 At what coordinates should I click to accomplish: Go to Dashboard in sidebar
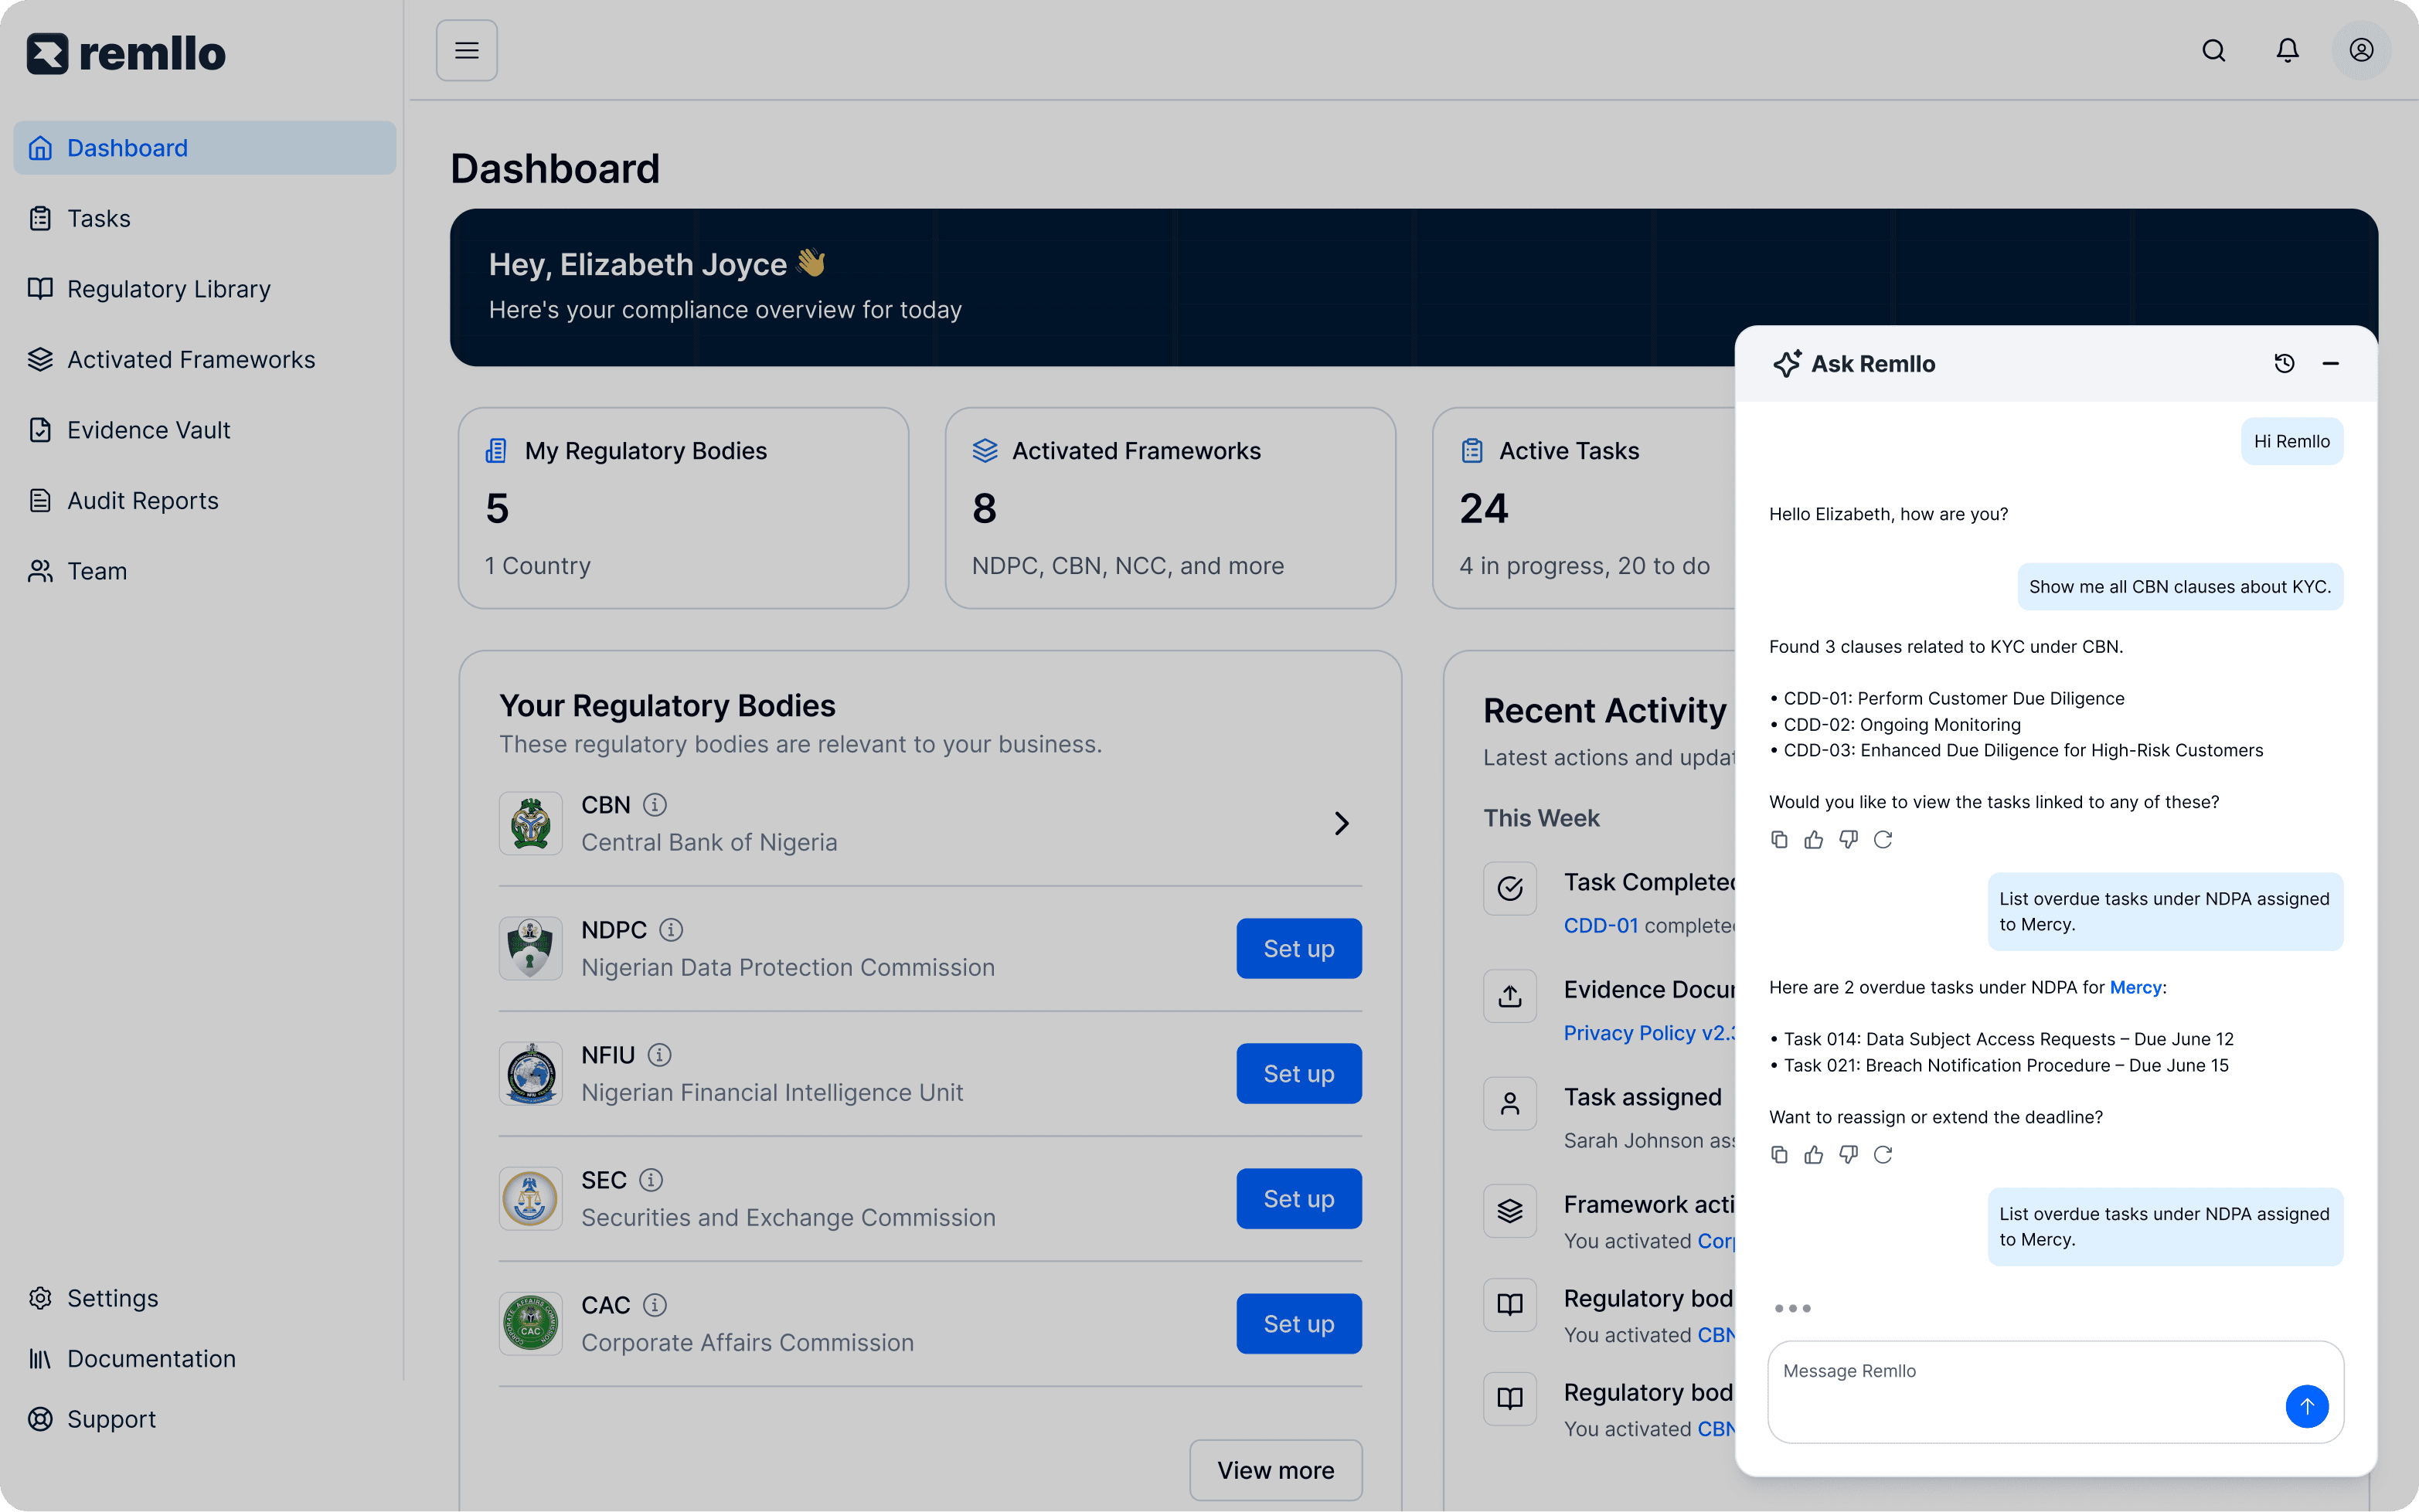click(x=205, y=148)
